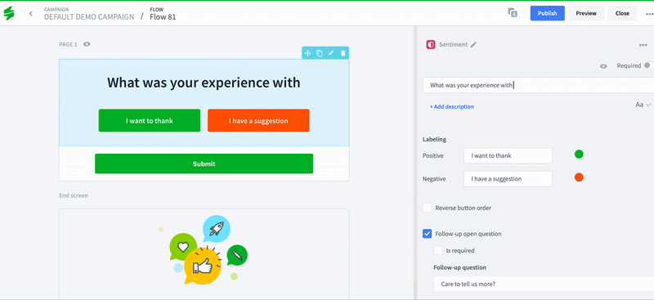Click the move handle icon on question toolbar
This screenshot has height=300, width=654.
click(x=307, y=53)
